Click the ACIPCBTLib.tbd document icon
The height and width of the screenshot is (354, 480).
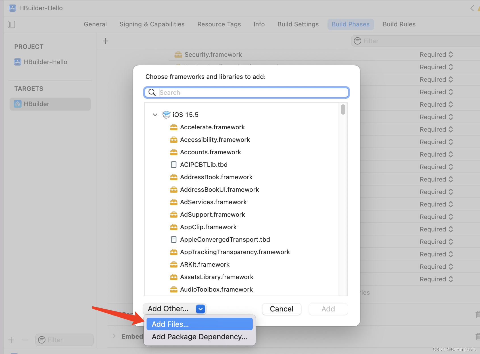[x=174, y=165]
